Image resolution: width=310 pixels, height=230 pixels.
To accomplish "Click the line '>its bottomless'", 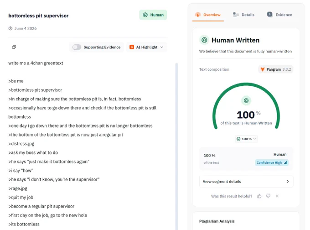I will (x=24, y=224).
